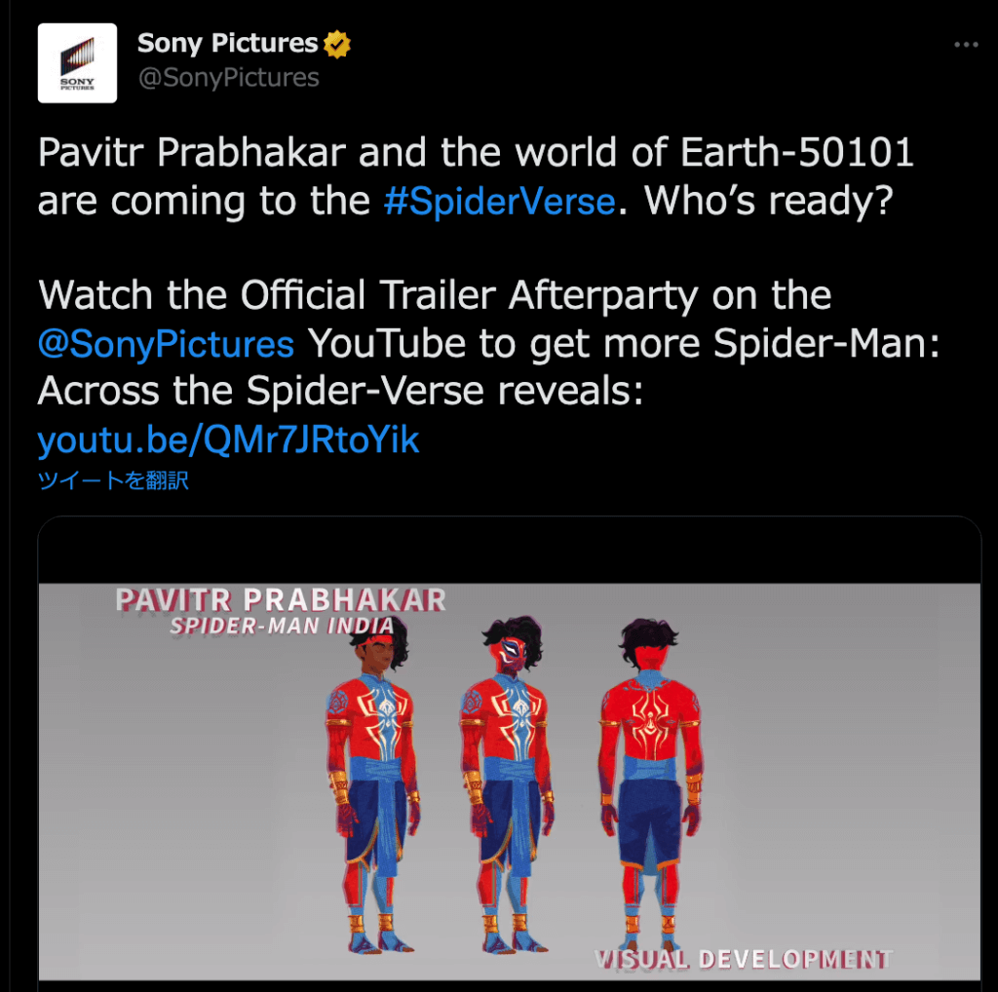Open the #SpiderVerse hashtag
The image size is (998, 992).
500,201
